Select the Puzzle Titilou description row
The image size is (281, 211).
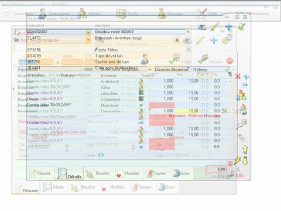107,50
